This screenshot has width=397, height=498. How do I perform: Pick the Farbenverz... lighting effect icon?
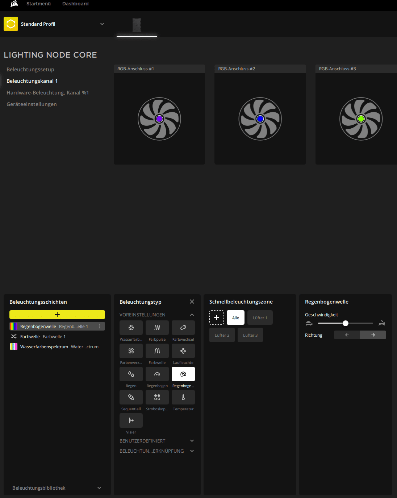pos(131,351)
